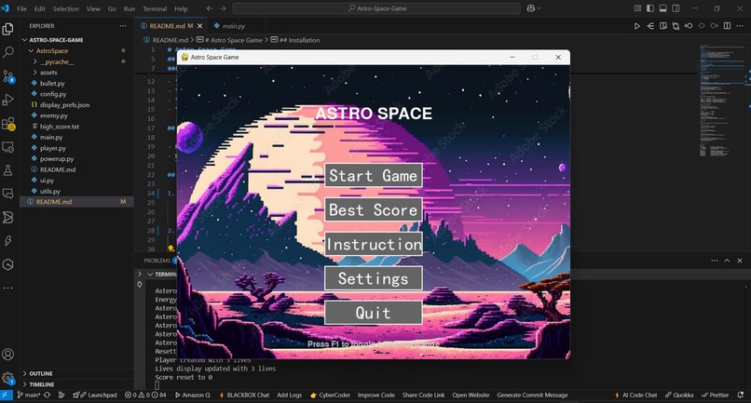Toggle the secondary side bar
The image size is (751, 403).
676,8
